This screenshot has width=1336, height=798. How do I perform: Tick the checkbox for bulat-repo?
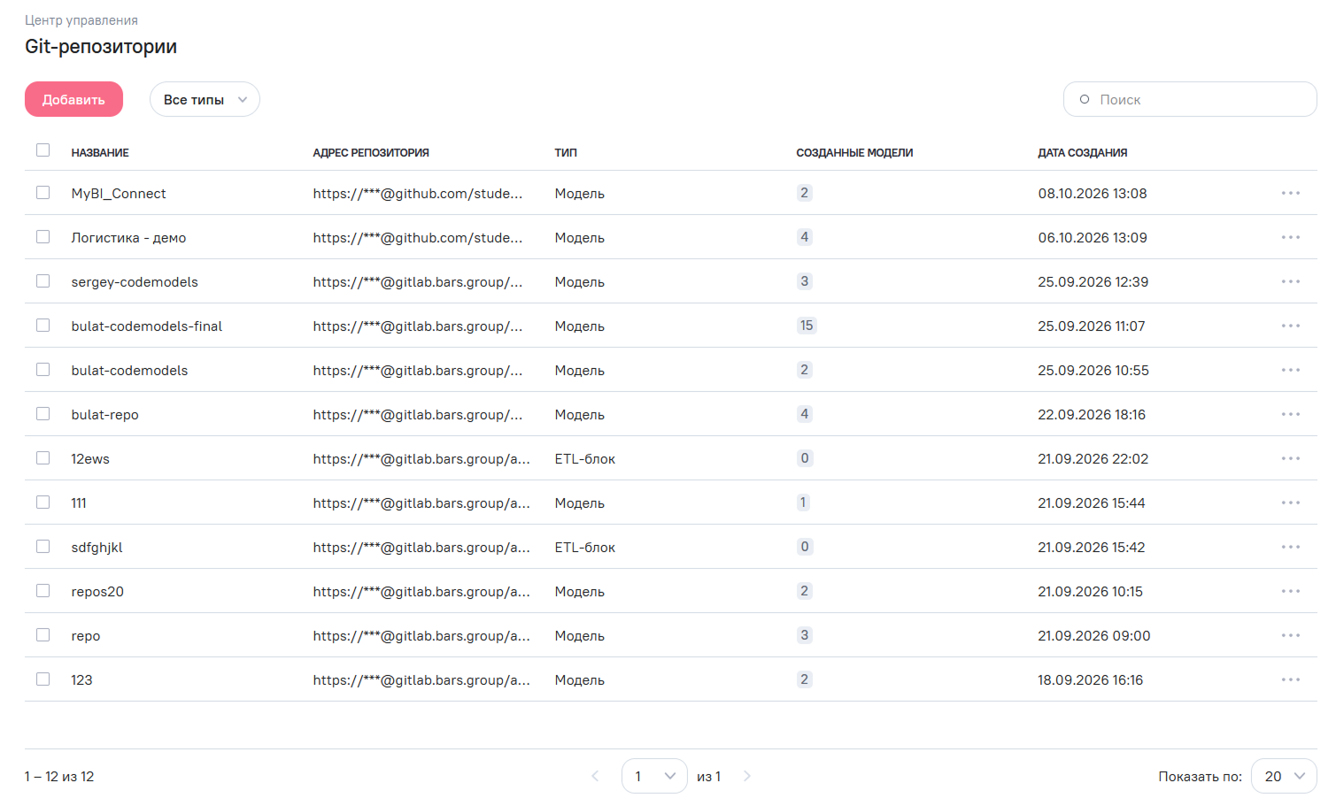coord(42,413)
